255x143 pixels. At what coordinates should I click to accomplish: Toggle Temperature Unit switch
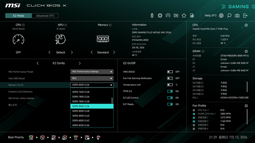pyautogui.click(x=170, y=85)
